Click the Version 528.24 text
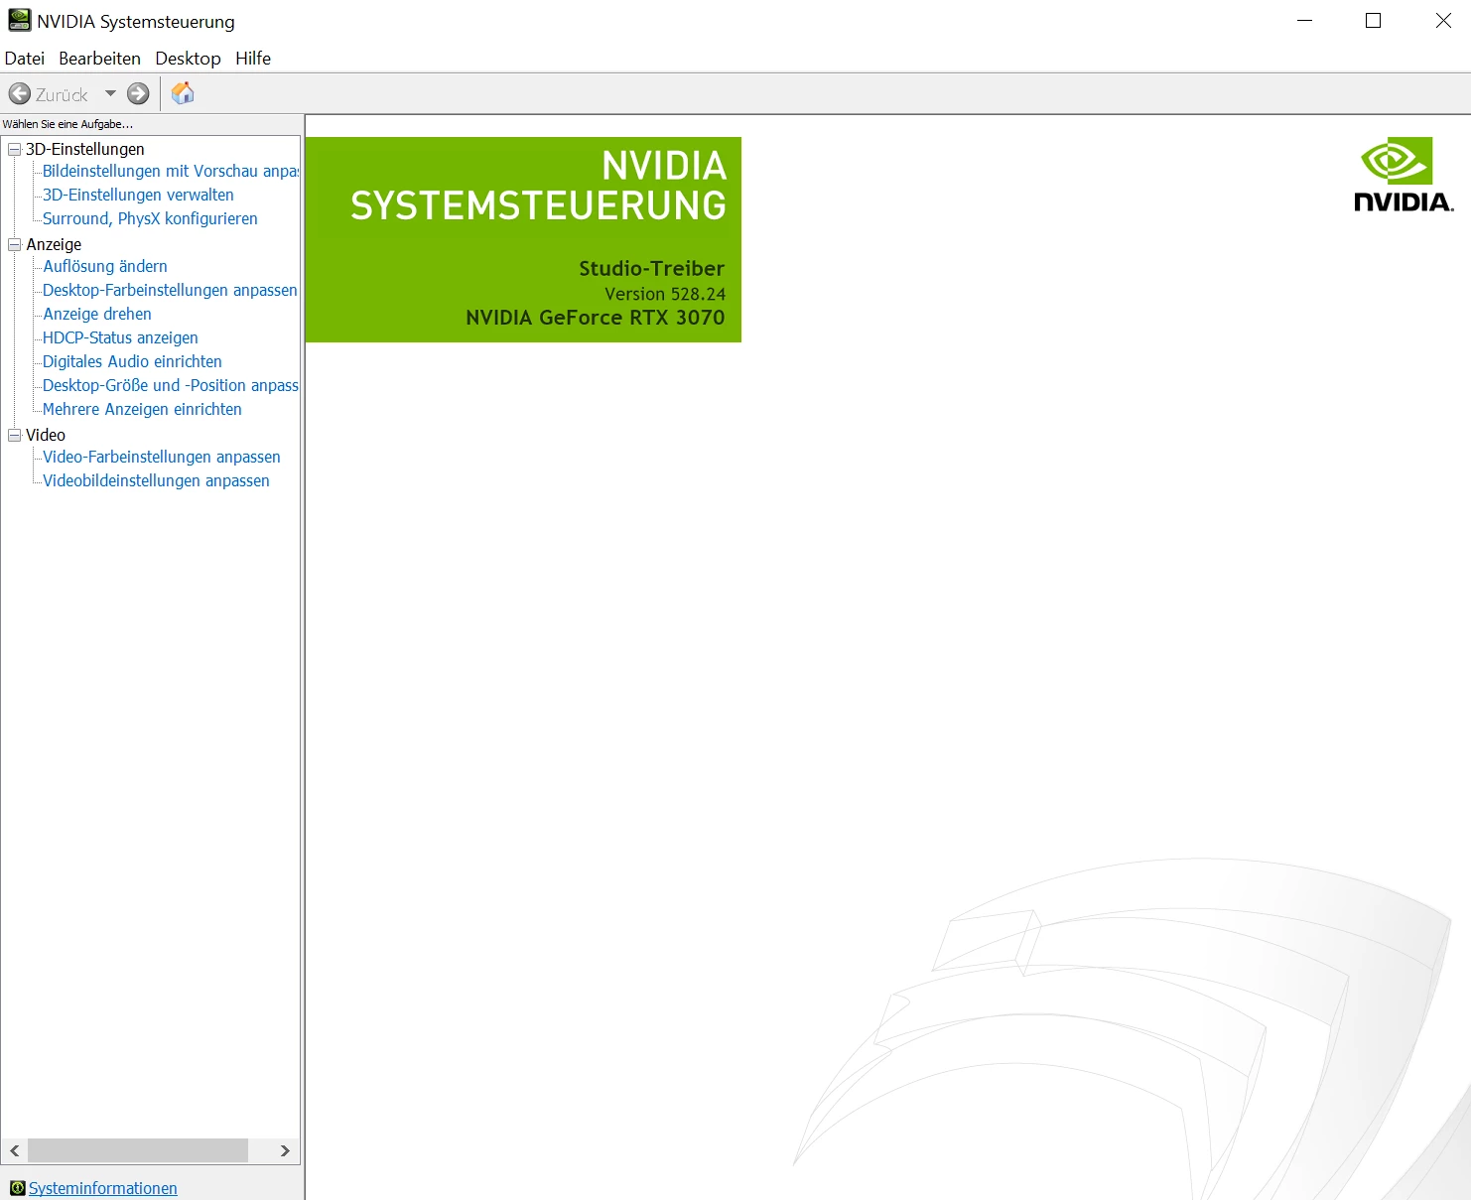This screenshot has width=1471, height=1200. [665, 294]
